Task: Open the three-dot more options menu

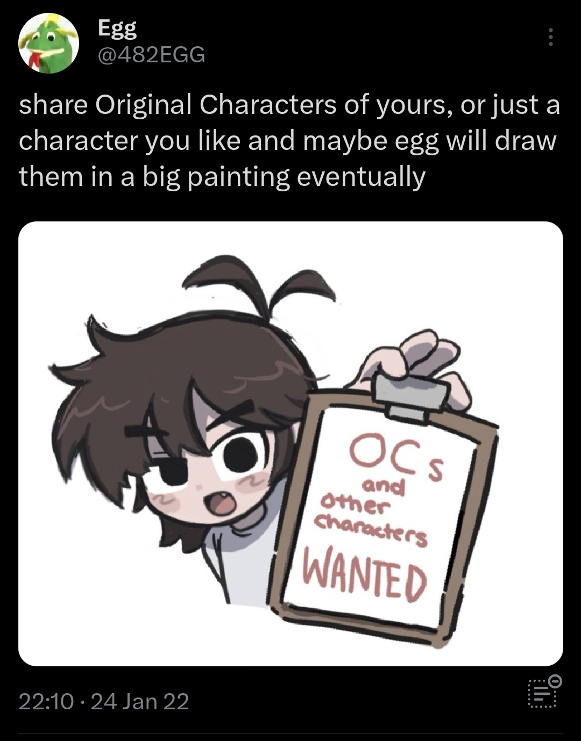Action: (550, 37)
